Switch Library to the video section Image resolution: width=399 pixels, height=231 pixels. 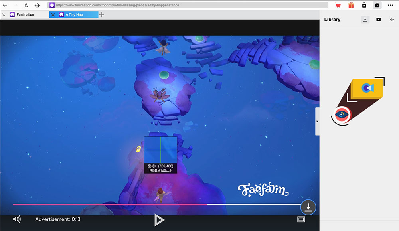click(378, 20)
